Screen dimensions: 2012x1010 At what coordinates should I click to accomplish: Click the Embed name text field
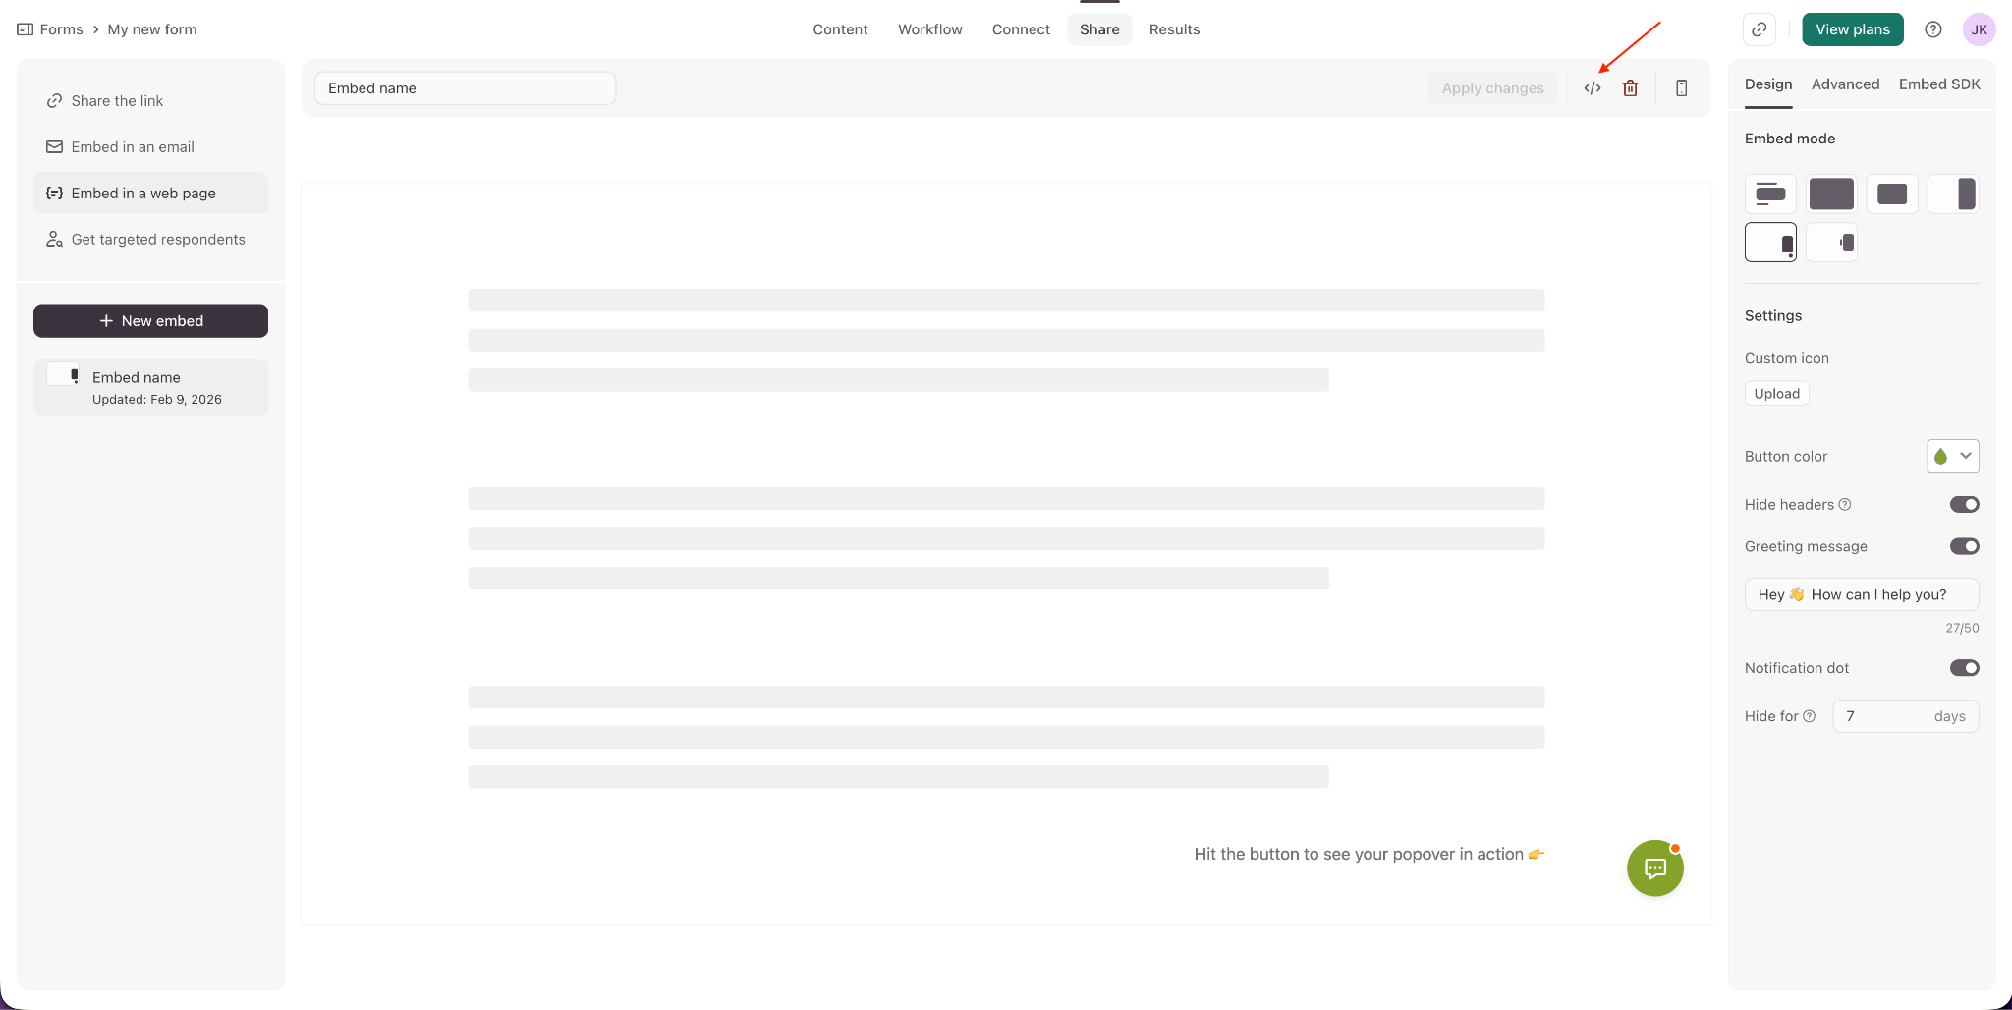coord(465,88)
